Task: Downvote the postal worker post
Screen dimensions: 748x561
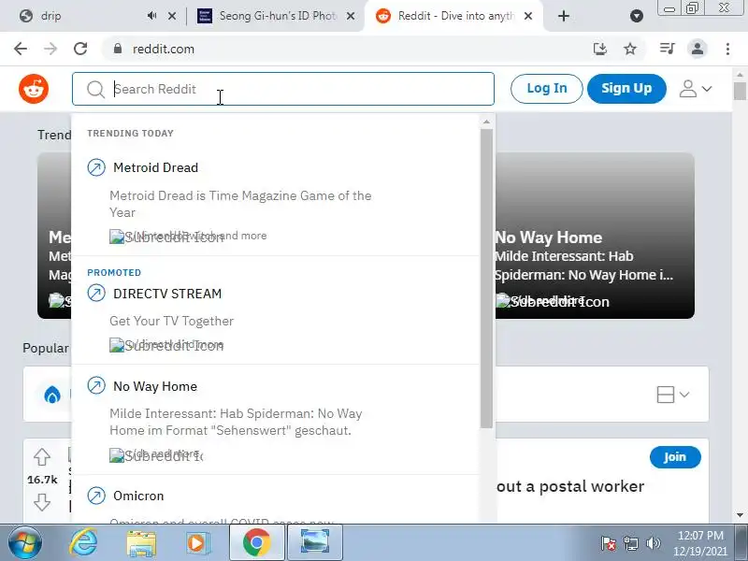Action: pyautogui.click(x=42, y=502)
